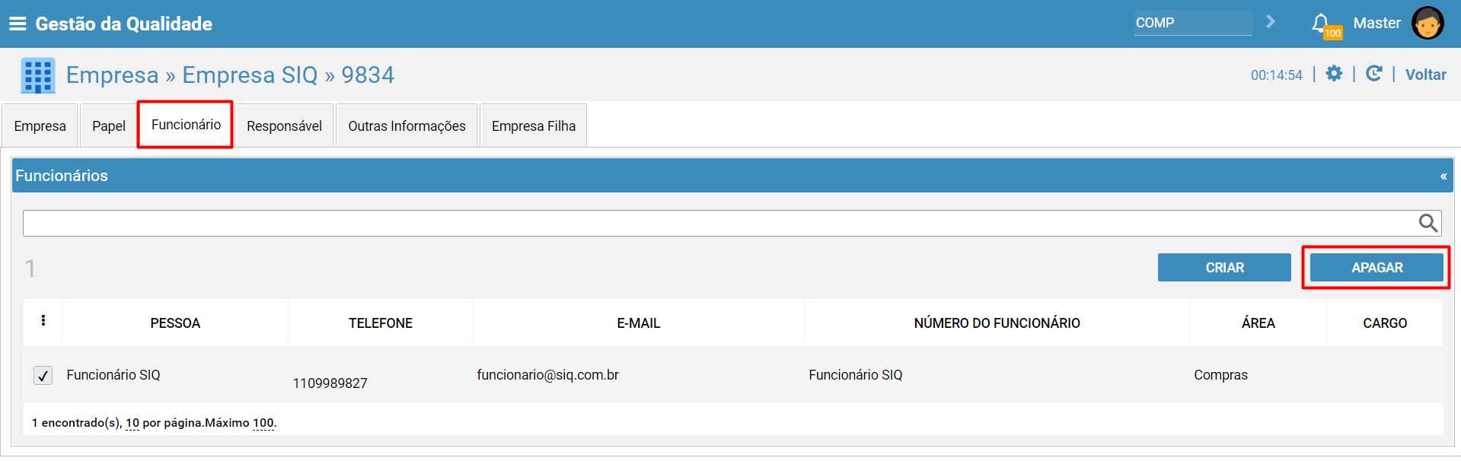Click Funcionário SIQ in the PESSOA column
The width and height of the screenshot is (1461, 461).
[113, 375]
